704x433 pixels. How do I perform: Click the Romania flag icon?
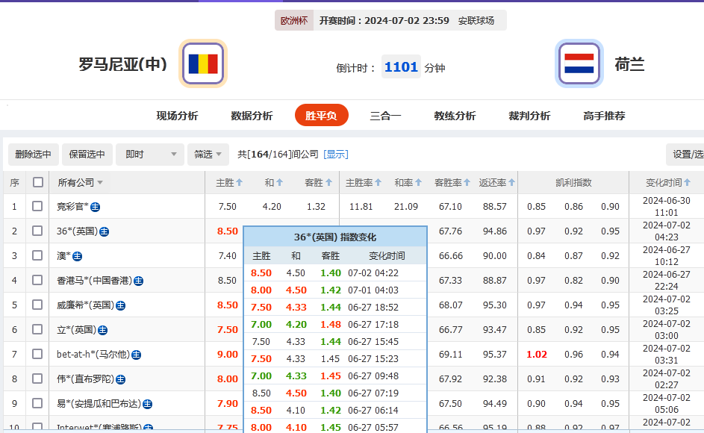click(x=202, y=63)
